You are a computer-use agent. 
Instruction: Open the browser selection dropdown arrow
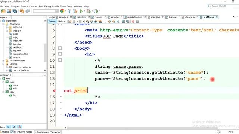[x=66, y=11]
